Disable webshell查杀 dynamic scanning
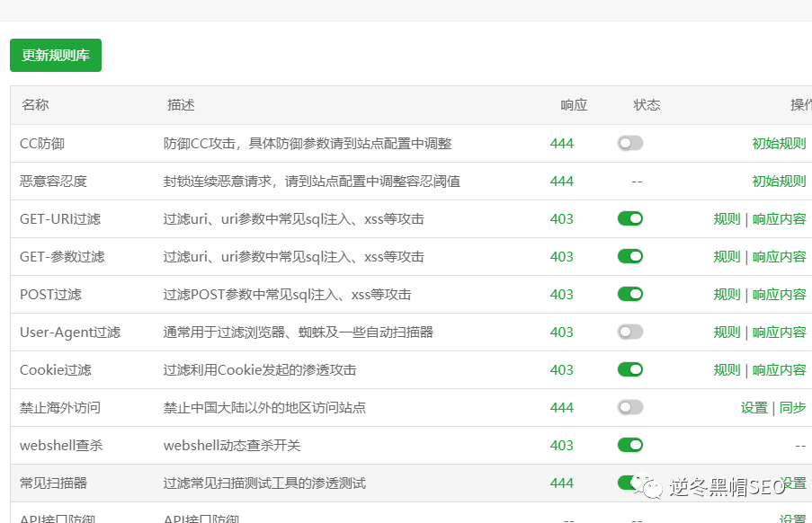Image resolution: width=812 pixels, height=523 pixels. click(x=629, y=445)
